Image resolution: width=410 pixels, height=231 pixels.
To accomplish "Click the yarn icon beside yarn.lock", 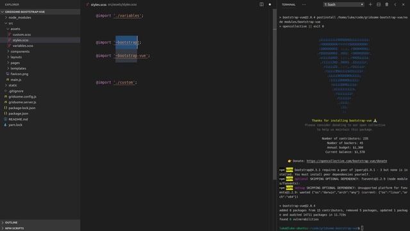I will 6,125.
